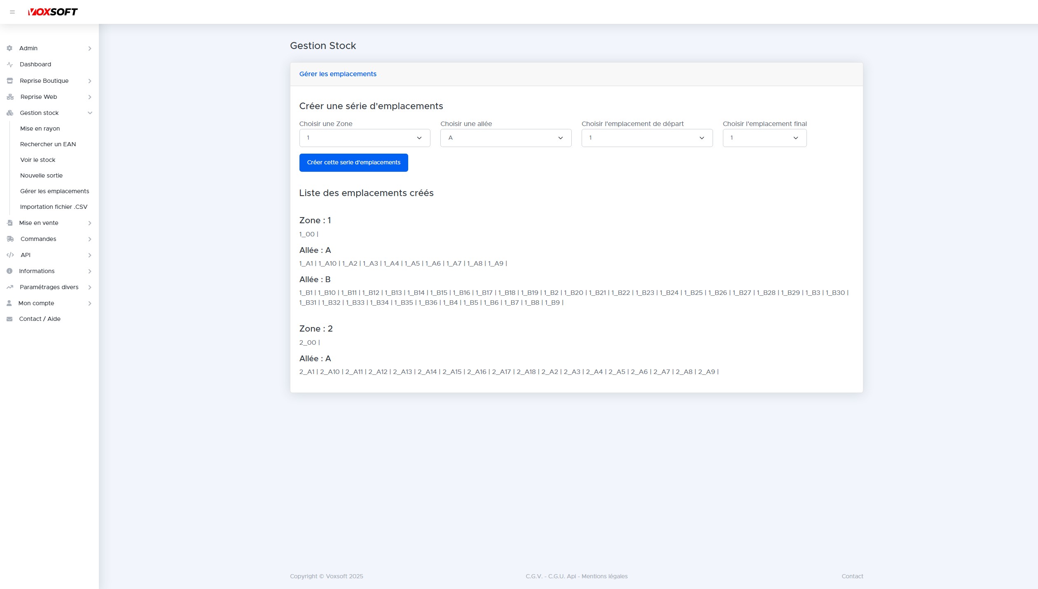Viewport: 1038px width, 589px height.
Task: Click the Commandes truck icon
Action: [10, 239]
